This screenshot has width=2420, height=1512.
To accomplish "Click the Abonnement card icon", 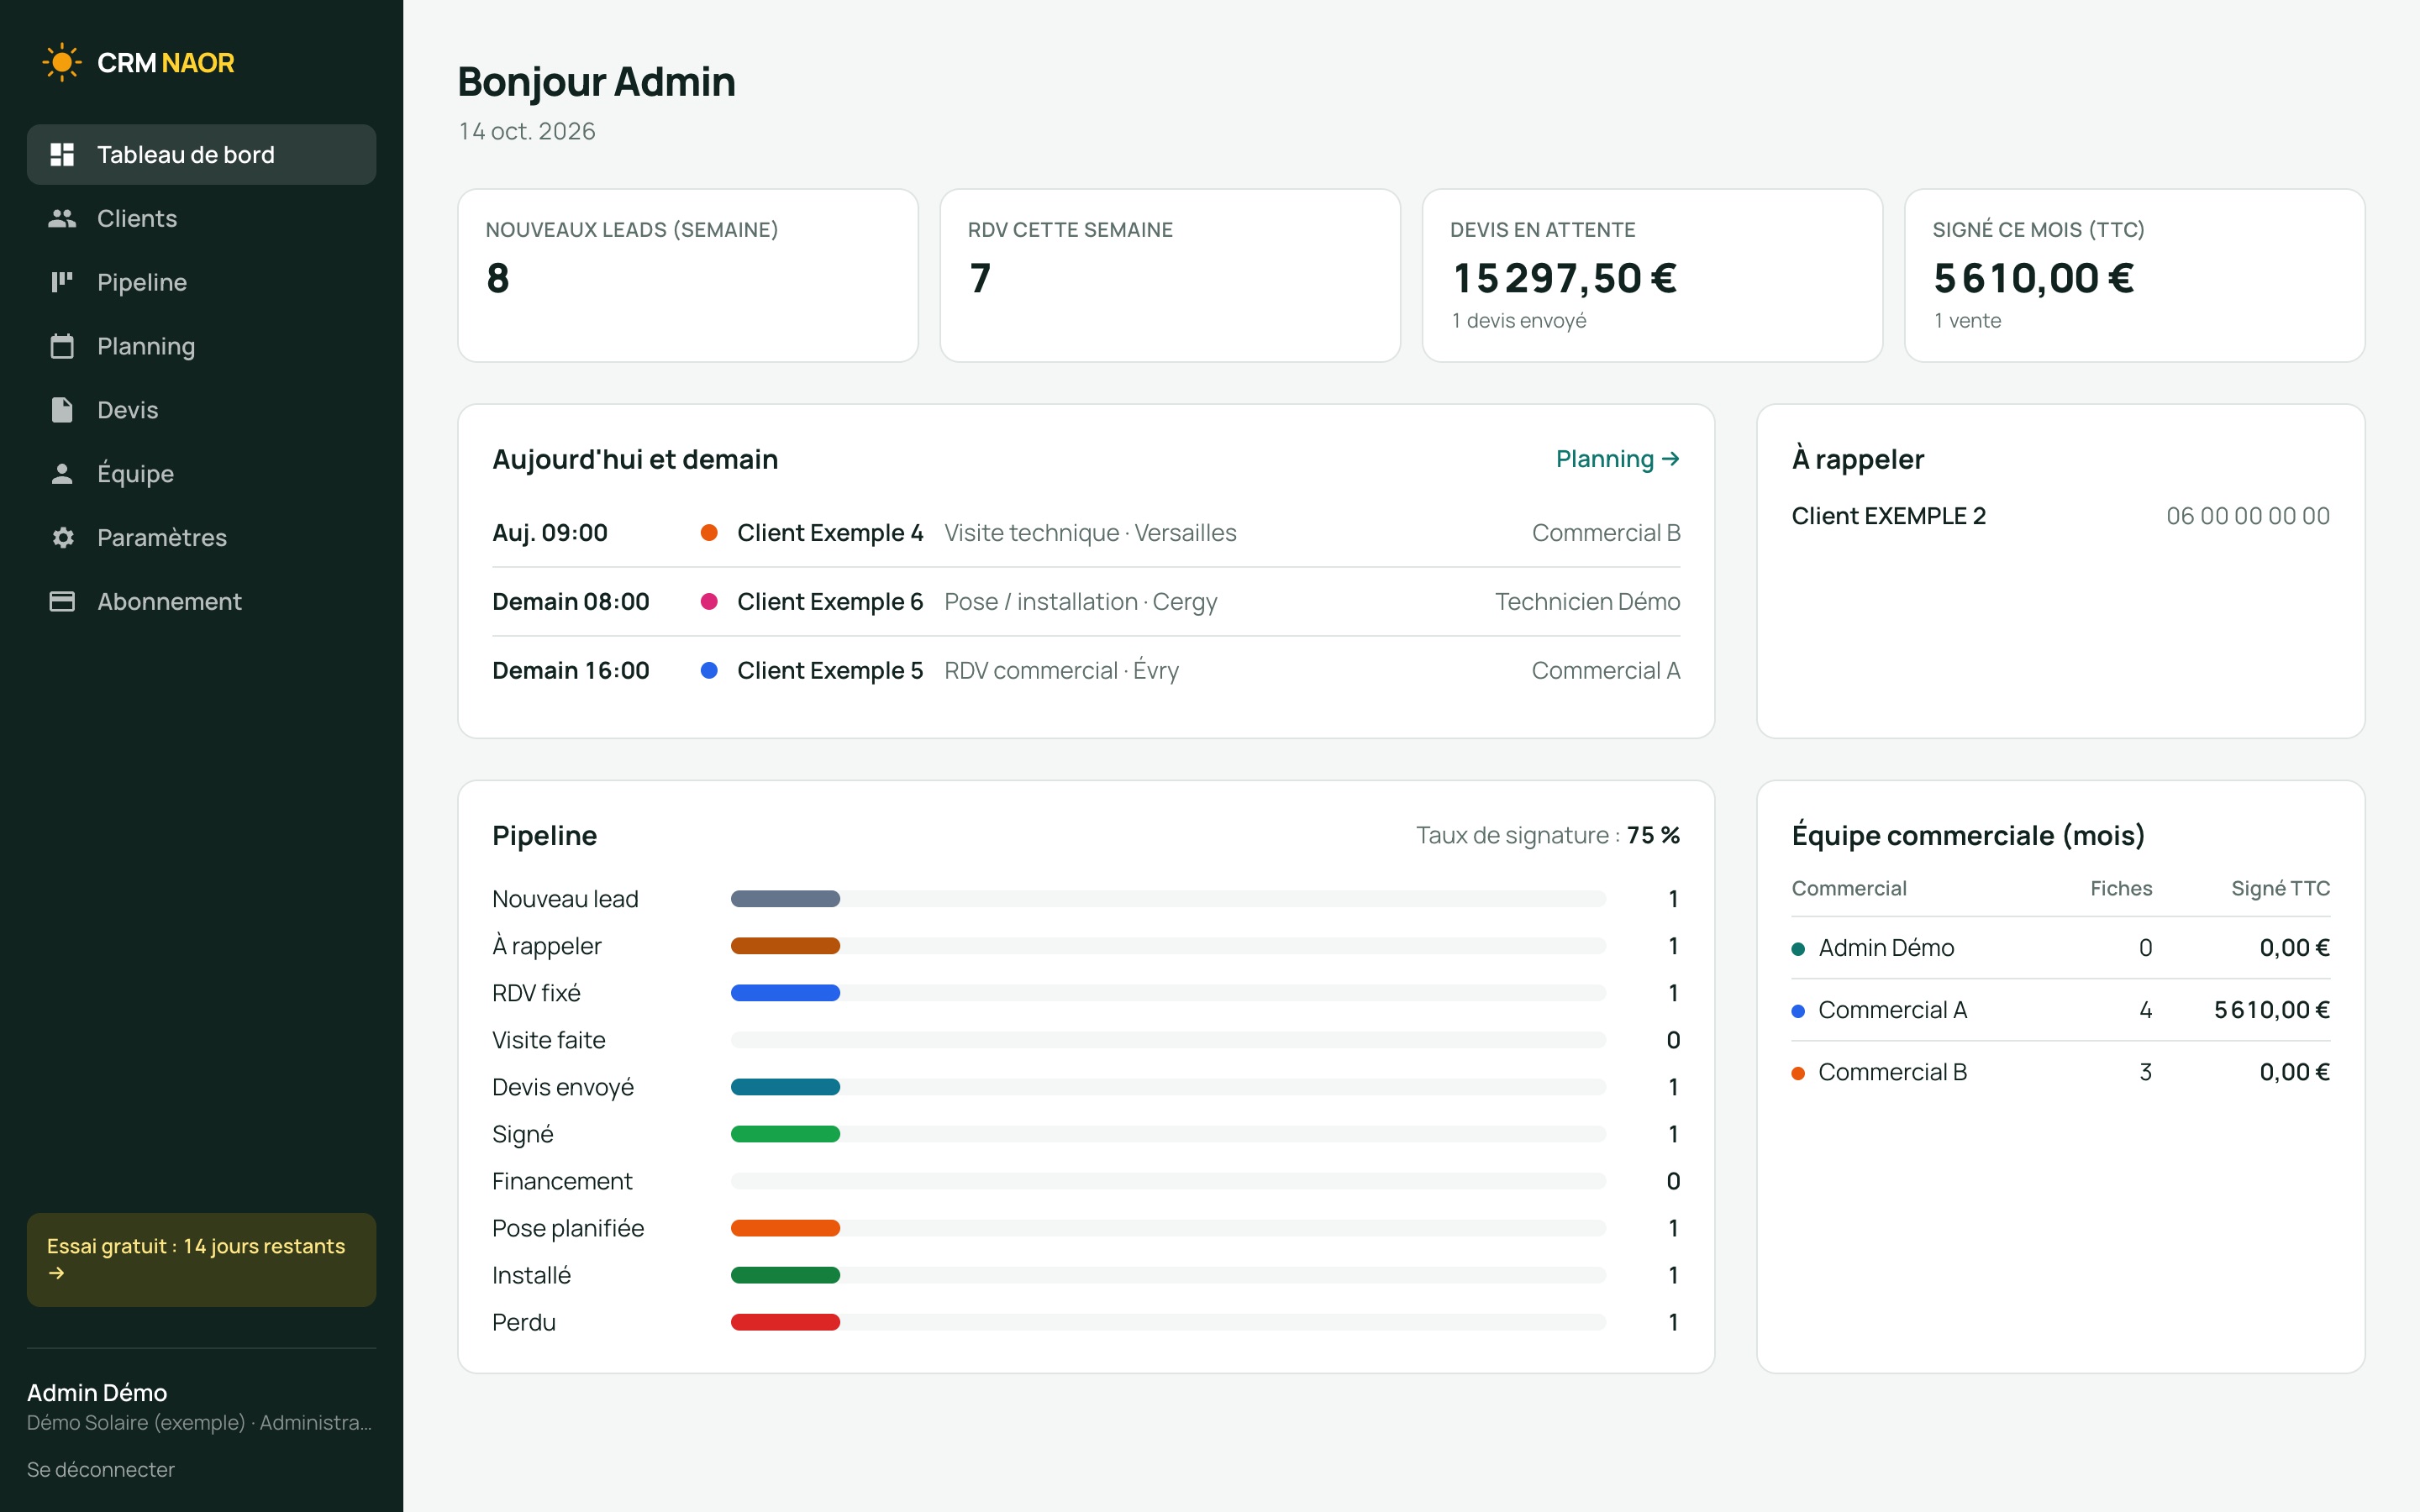I will pyautogui.click(x=62, y=601).
